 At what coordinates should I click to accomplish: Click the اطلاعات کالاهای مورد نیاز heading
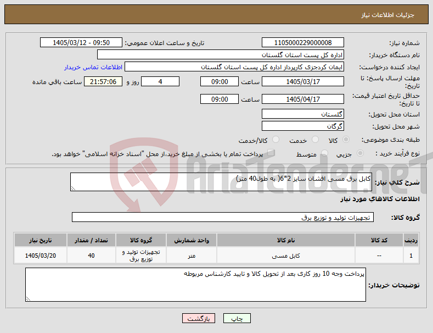(380, 199)
